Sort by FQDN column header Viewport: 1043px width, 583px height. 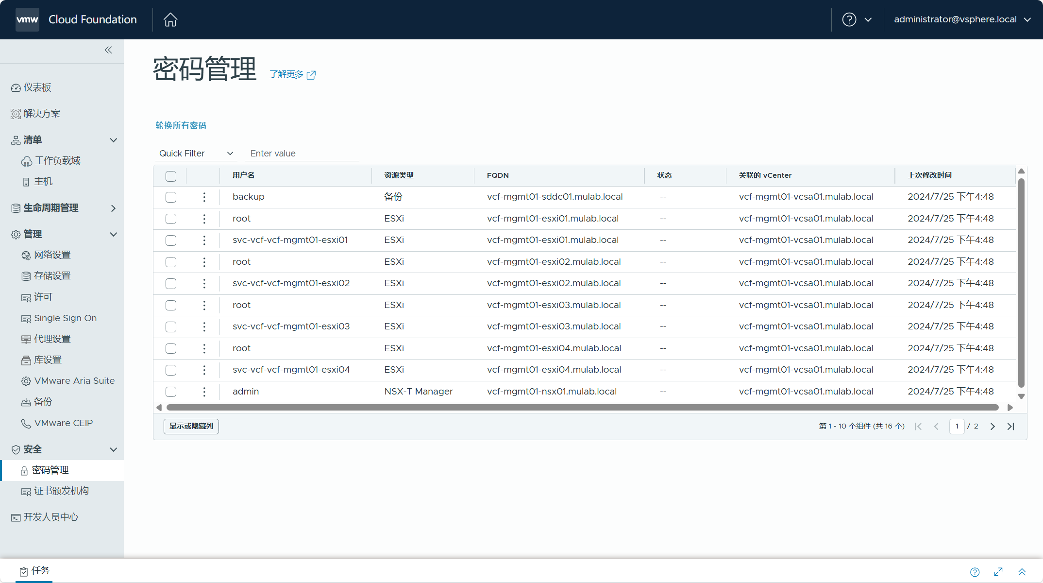[498, 175]
